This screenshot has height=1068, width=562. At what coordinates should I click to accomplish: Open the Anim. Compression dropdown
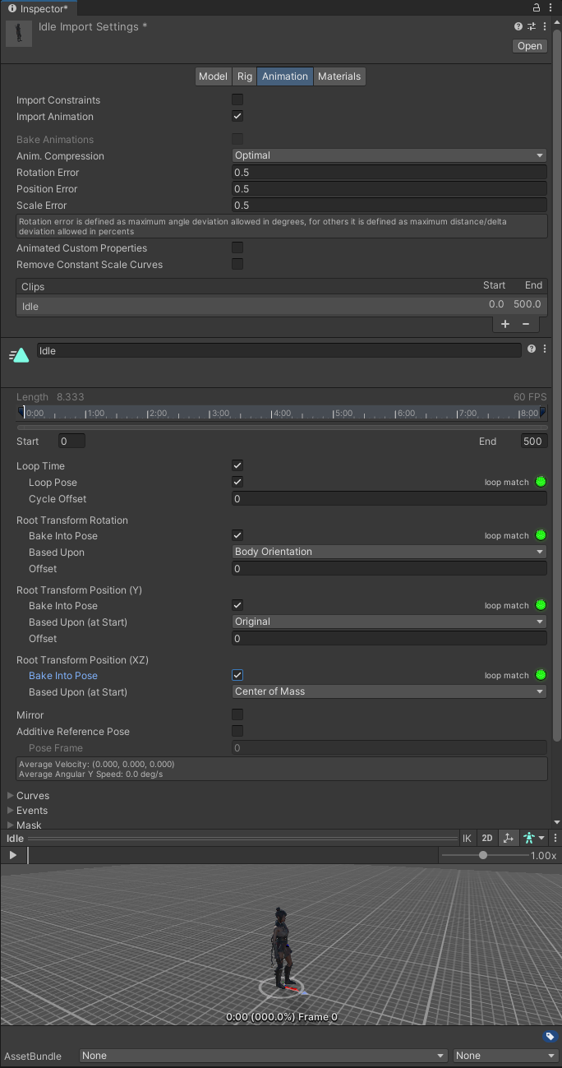click(x=389, y=155)
